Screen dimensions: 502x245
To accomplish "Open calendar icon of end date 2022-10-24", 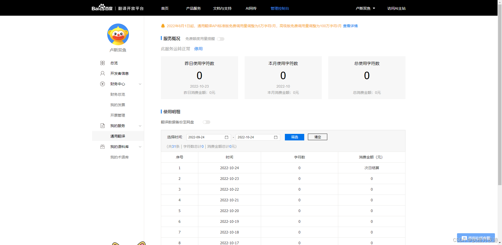I will pyautogui.click(x=276, y=137).
